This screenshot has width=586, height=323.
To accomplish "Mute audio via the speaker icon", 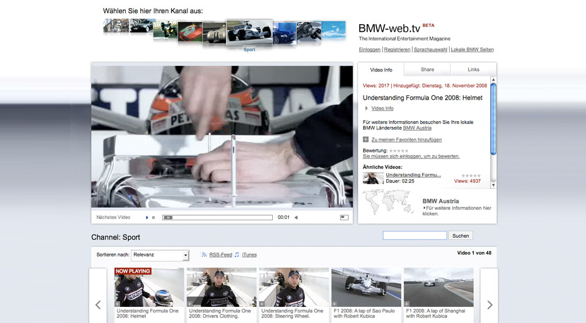I will click(296, 217).
